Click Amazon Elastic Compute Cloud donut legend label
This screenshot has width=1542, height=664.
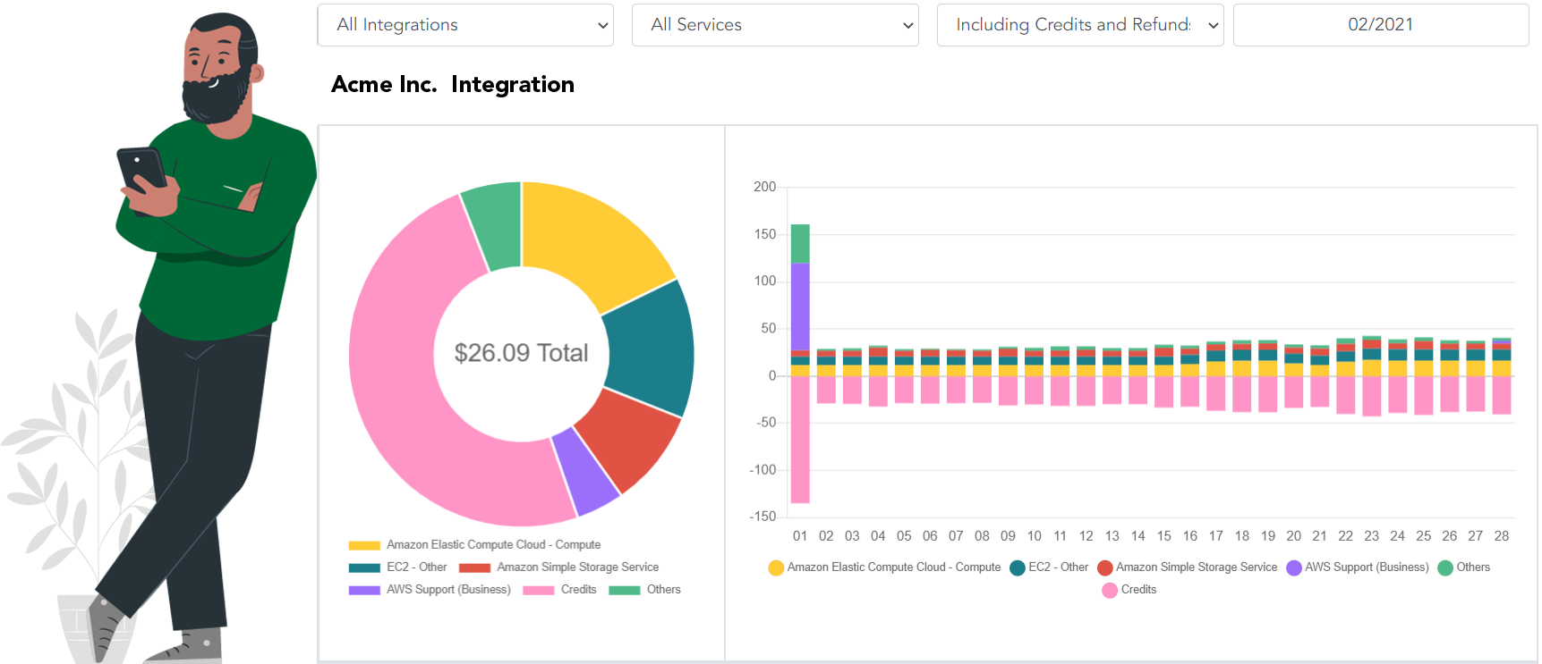(493, 545)
